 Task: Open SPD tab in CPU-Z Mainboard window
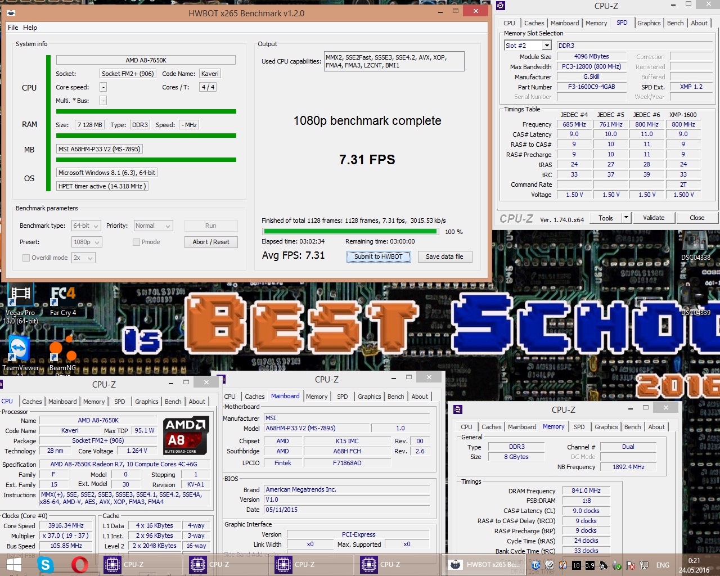click(x=342, y=397)
